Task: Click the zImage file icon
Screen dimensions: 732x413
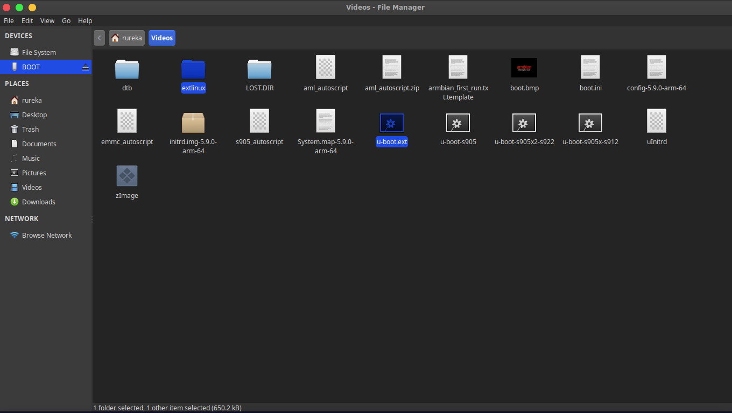Action: (x=127, y=176)
